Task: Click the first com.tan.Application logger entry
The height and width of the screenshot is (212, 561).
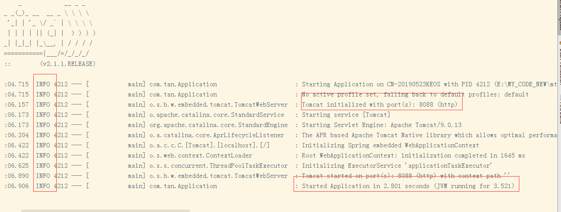Action: [x=183, y=85]
